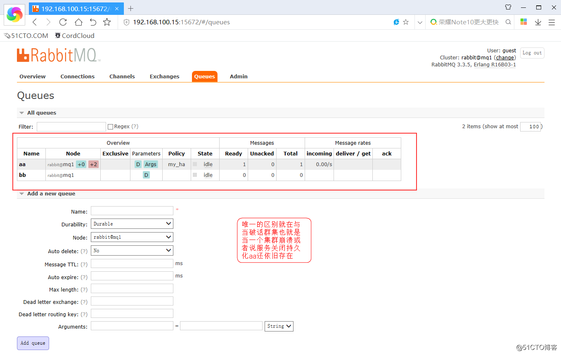Click the shield site security icon
The image size is (561, 355).
tap(127, 22)
